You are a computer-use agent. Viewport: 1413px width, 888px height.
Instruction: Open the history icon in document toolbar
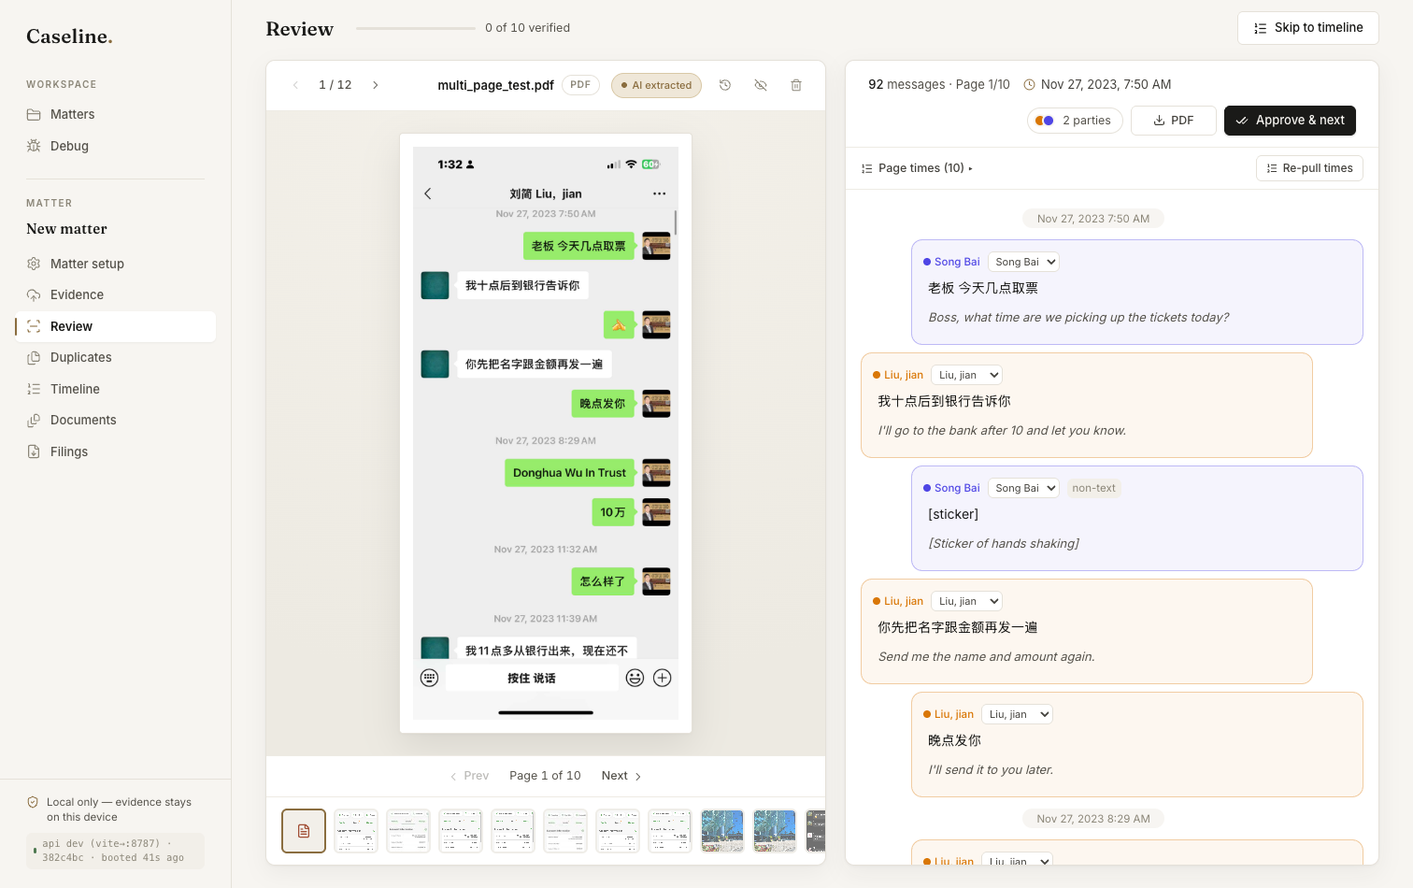[725, 85]
